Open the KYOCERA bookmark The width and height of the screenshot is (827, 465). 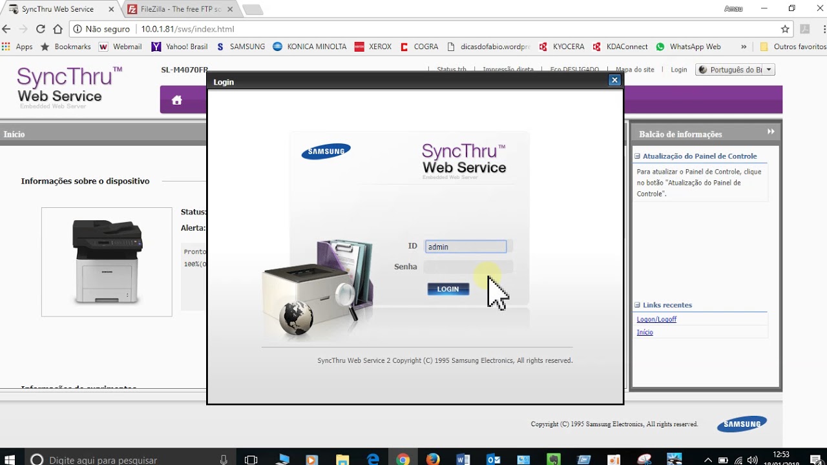pos(561,46)
